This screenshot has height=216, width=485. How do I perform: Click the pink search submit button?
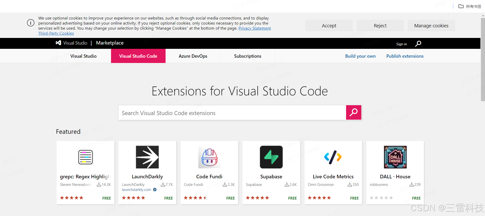point(353,112)
